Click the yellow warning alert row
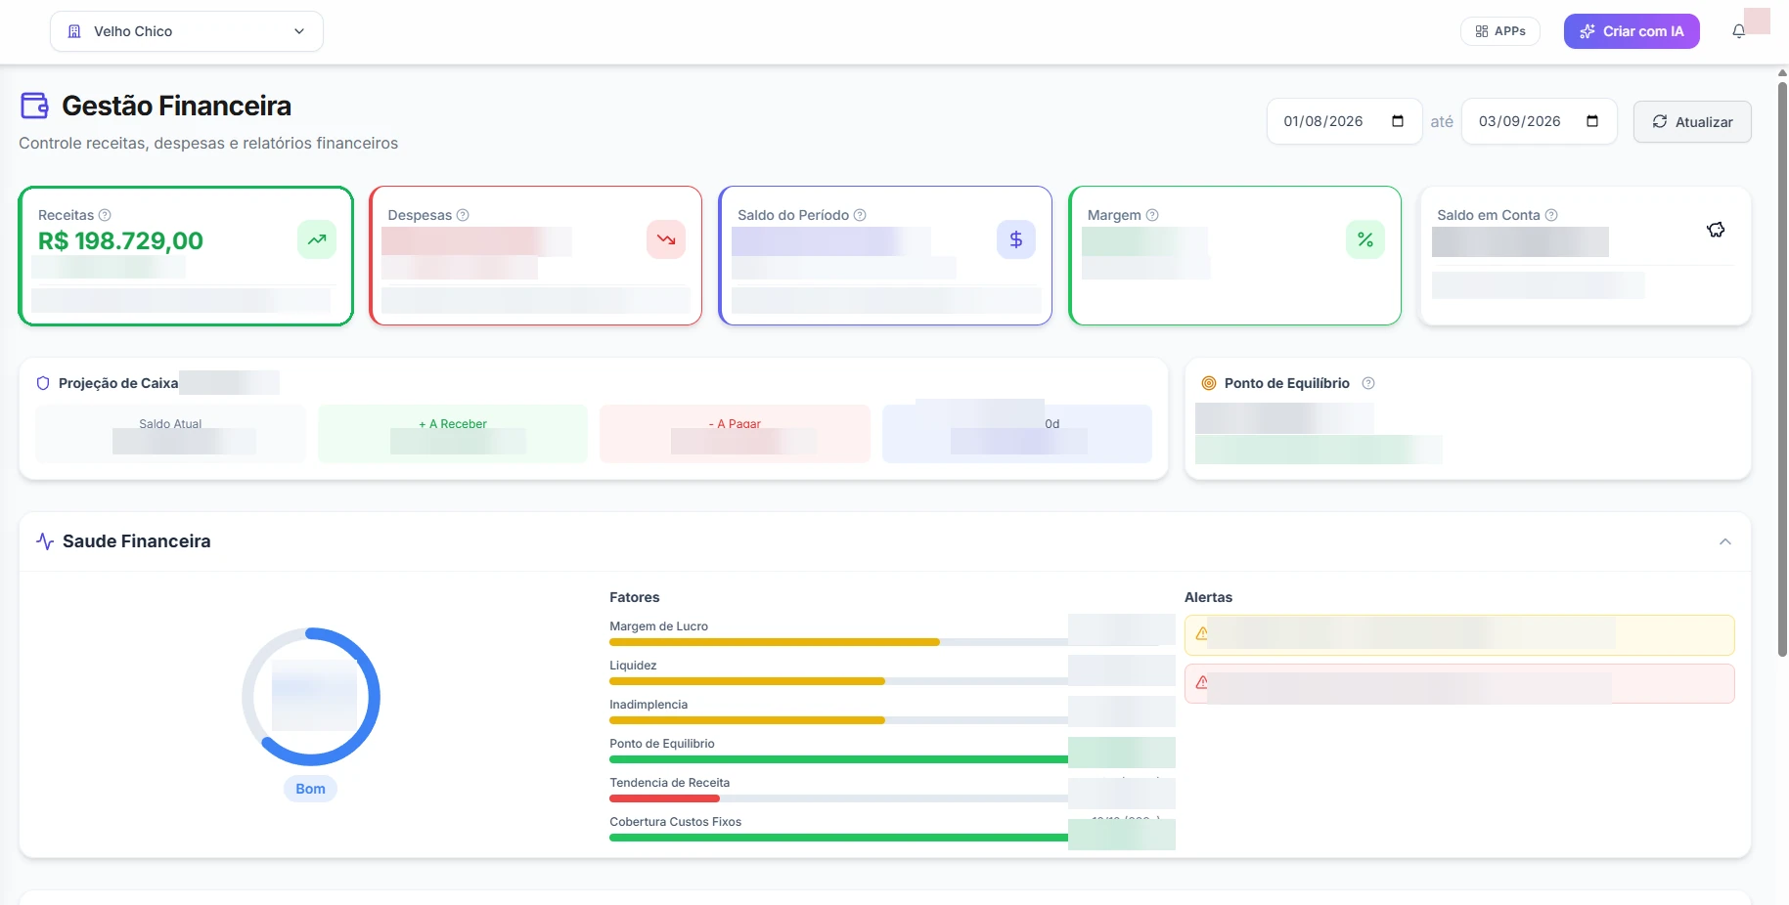 [x=1459, y=635]
